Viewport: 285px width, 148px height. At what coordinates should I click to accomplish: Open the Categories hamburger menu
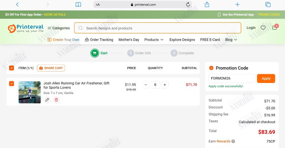coord(58,28)
